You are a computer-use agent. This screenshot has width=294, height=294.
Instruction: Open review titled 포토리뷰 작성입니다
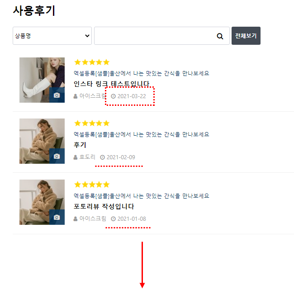point(104,206)
